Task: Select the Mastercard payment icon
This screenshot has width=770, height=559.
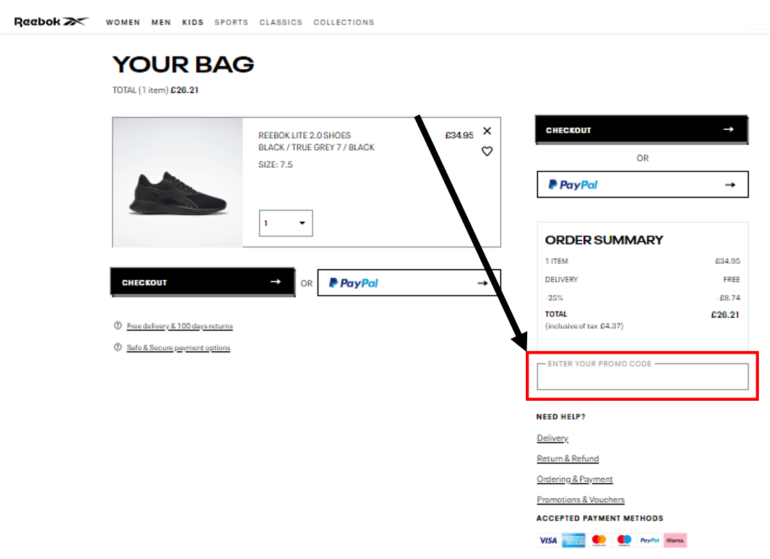Action: tap(599, 540)
